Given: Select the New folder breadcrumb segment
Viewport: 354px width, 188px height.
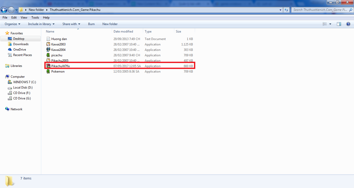Looking at the screenshot, I should [x=36, y=10].
